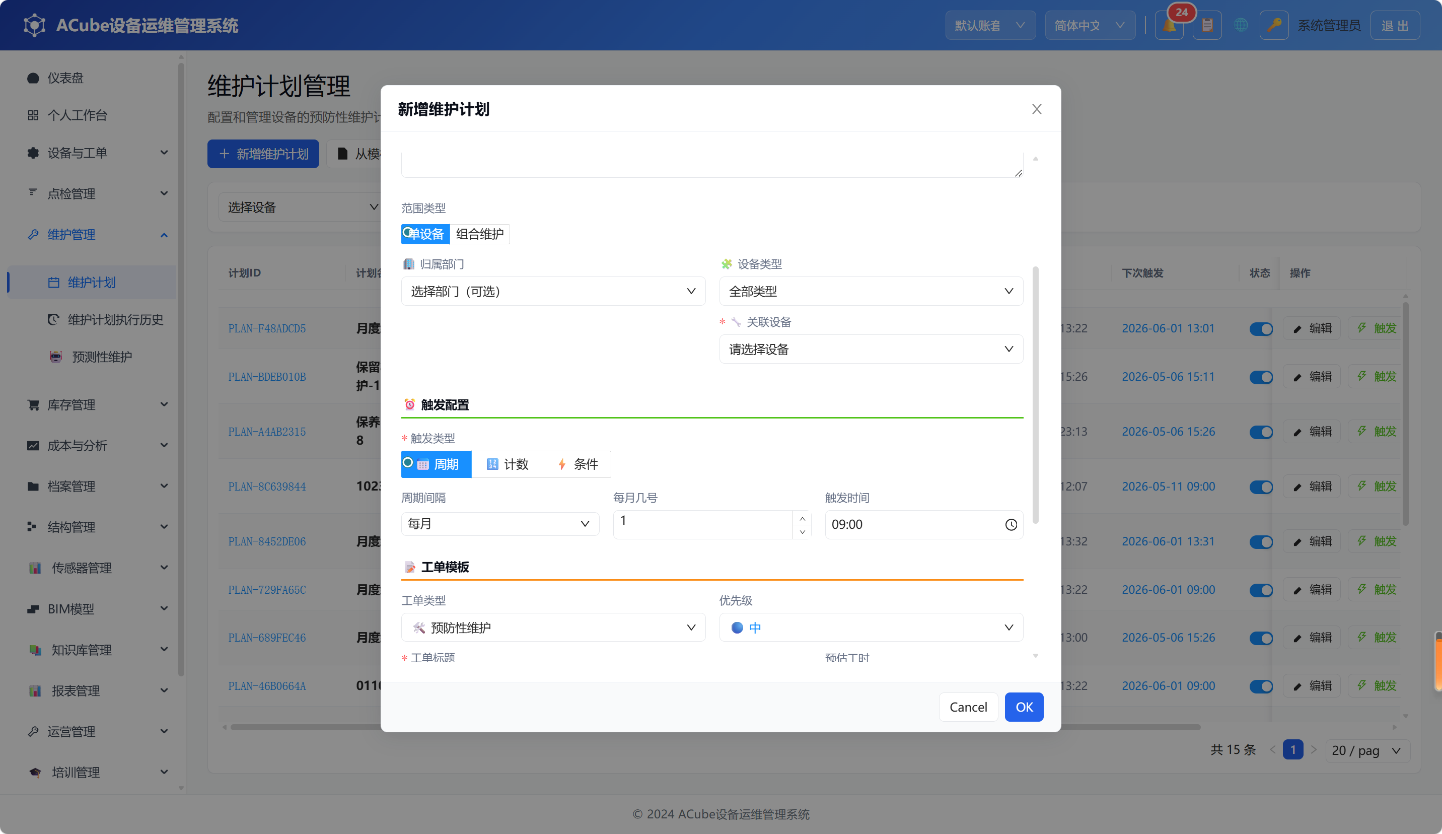The image size is (1442, 834).
Task: Open plan link PLAN-8452DE06
Action: tap(267, 541)
